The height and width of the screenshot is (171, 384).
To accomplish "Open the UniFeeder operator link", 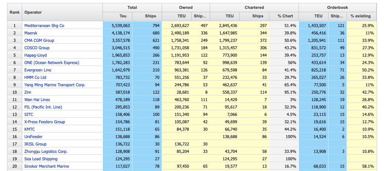I will 33,137.
